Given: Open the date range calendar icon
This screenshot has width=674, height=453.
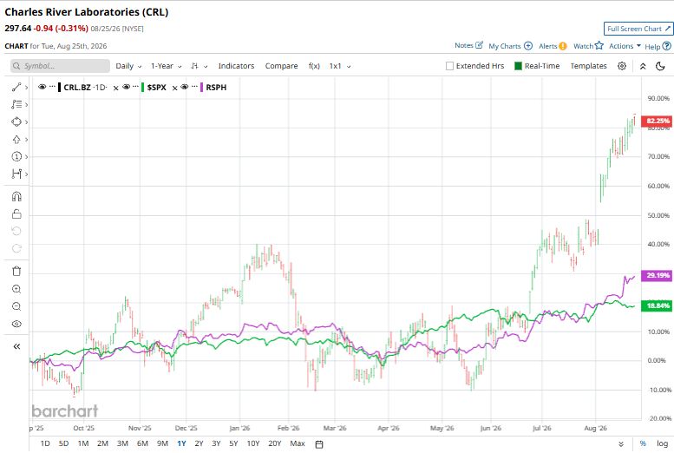Looking at the screenshot, I should point(319,444).
